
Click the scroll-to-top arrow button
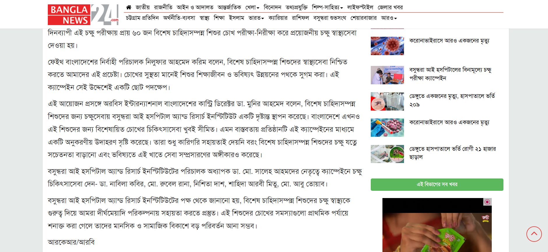click(x=534, y=234)
